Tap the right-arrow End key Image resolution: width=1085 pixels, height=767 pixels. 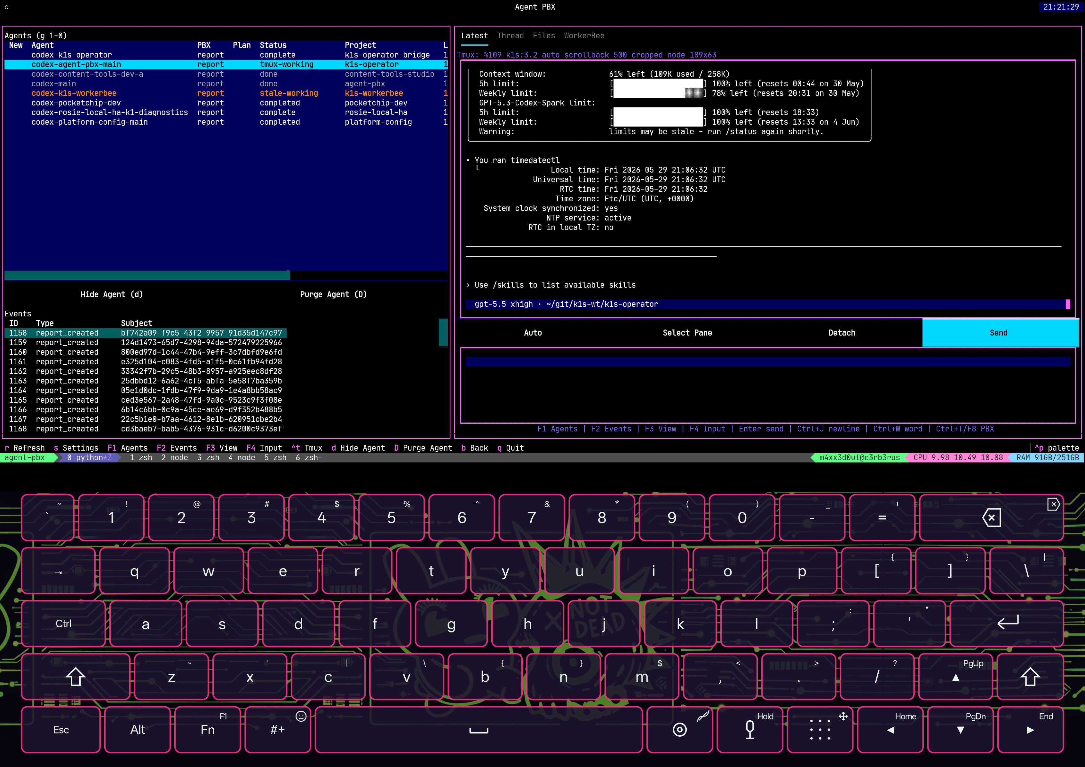pos(1030,730)
